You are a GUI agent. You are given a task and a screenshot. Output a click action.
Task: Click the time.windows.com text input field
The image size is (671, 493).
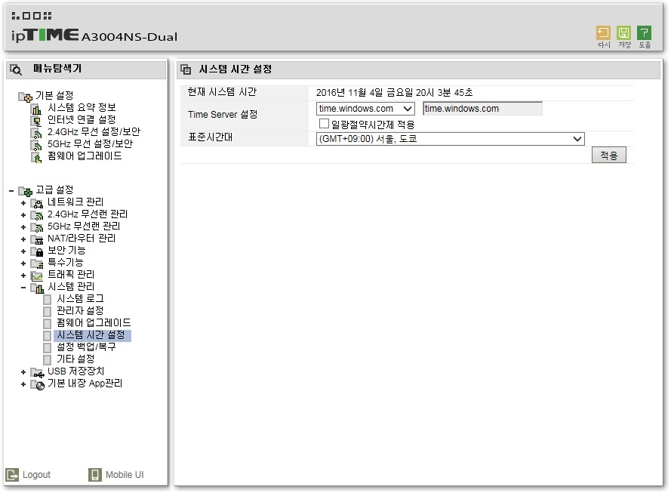(483, 109)
